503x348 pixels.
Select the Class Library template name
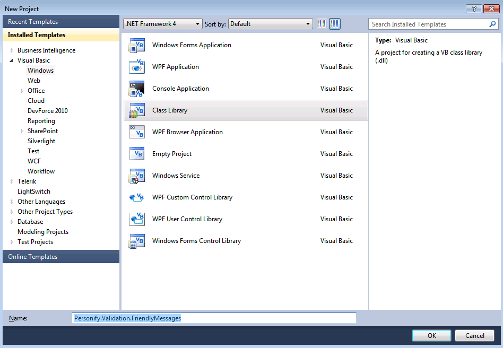tap(170, 110)
